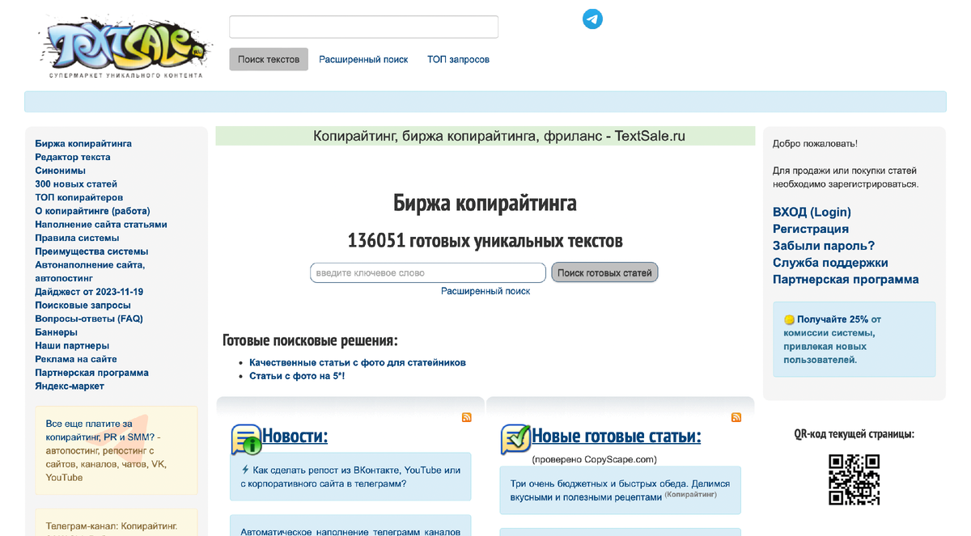This screenshot has height=536, width=971.
Task: Open Вопросы-ответы (FAQ) link
Action: pyautogui.click(x=89, y=319)
